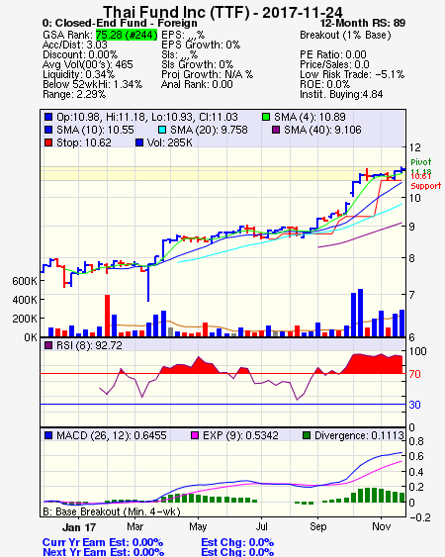This screenshot has width=445, height=557.
Task: Click the Price/Sales: 0.0 text
Action: [x=334, y=64]
